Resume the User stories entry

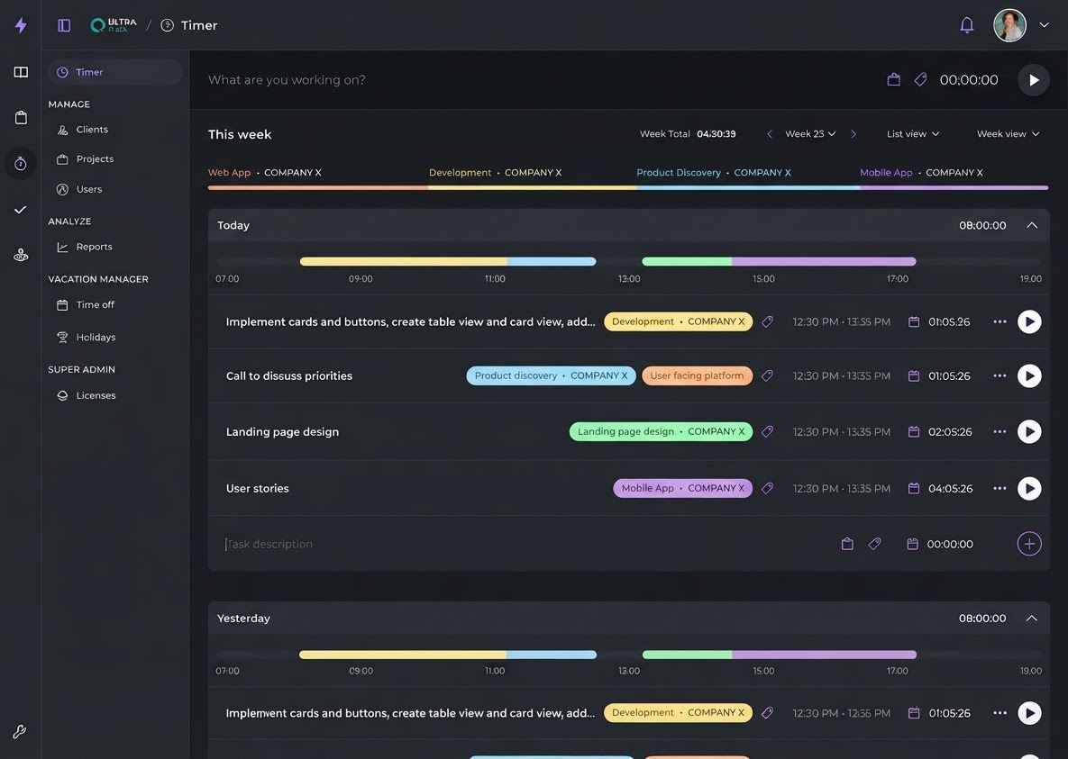click(1029, 488)
